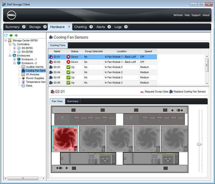Viewport: 215px width, 184px height.
Task: Click the green back arrow icon
Action: (x=11, y=35)
